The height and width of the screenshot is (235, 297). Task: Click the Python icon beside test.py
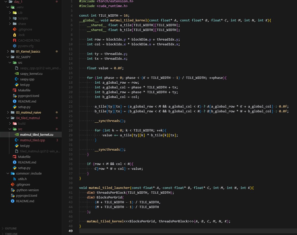click(x=16, y=85)
